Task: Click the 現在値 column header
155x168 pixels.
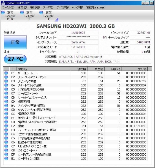Action: [79, 69]
